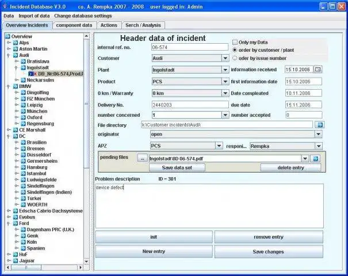Open the APZ dropdown

219,146
